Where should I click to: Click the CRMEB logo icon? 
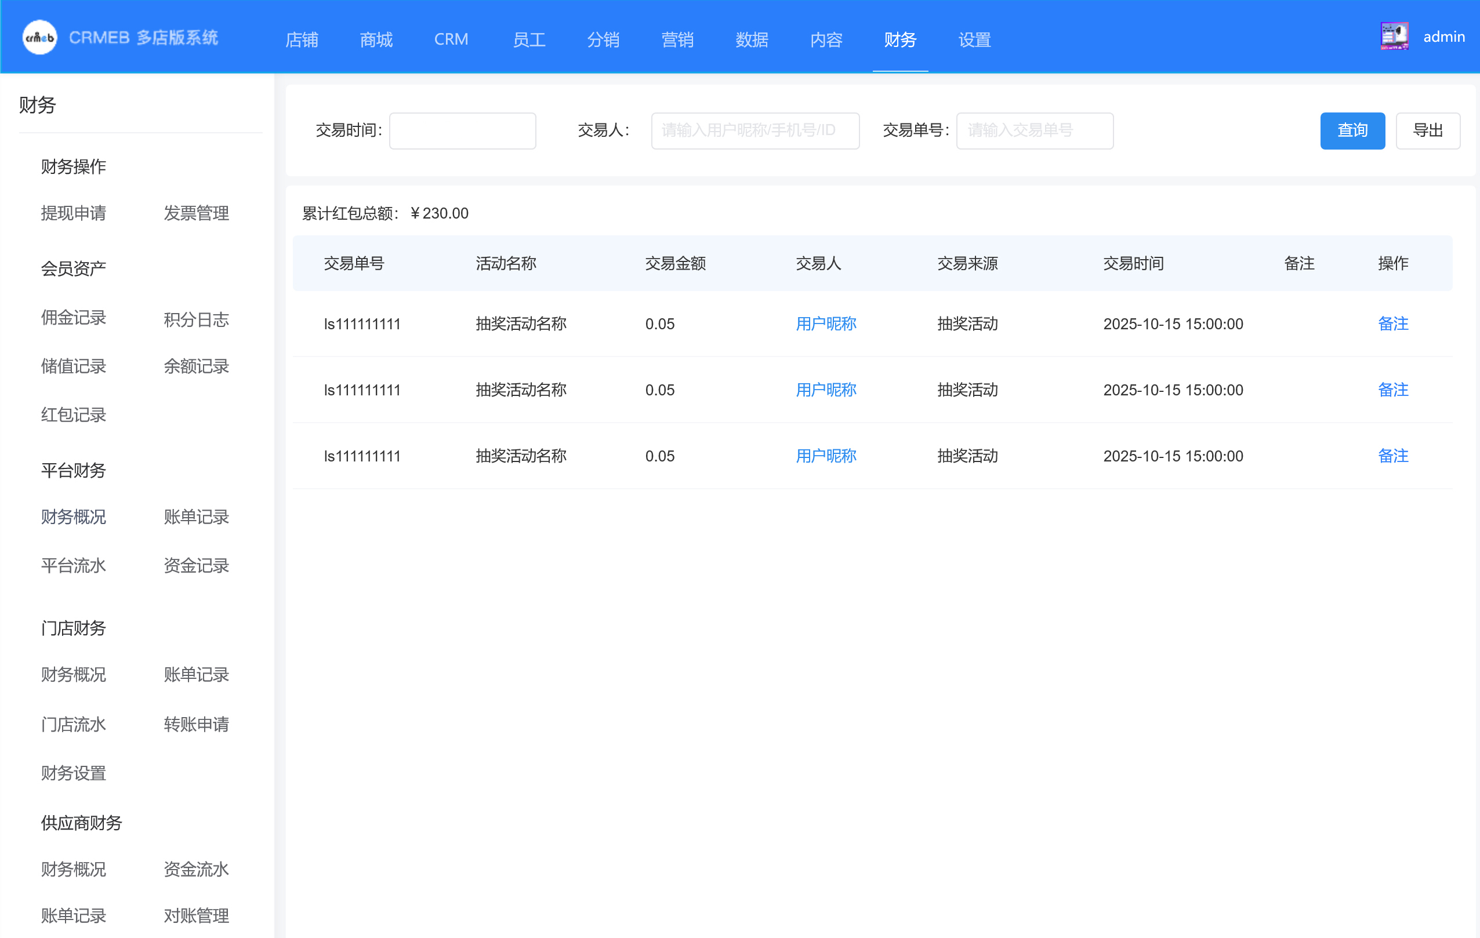click(x=39, y=38)
